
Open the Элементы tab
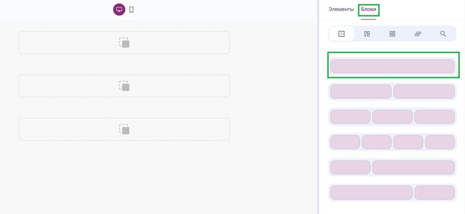tap(341, 9)
